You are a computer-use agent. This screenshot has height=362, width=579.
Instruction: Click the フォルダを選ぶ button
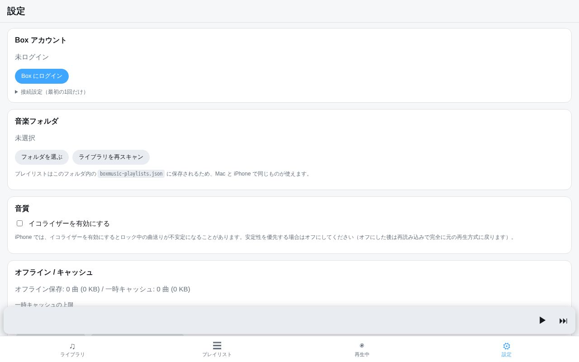tap(42, 157)
